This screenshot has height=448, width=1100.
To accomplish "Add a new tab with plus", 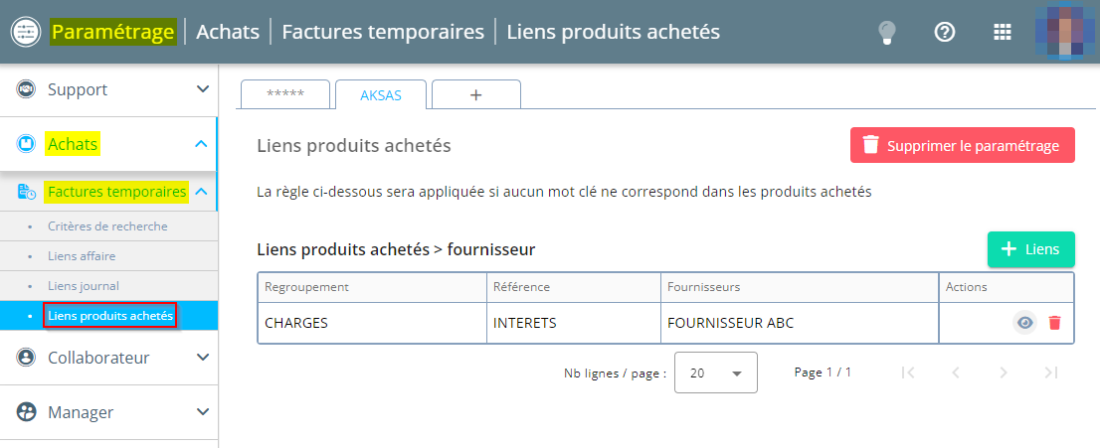I will (x=475, y=95).
